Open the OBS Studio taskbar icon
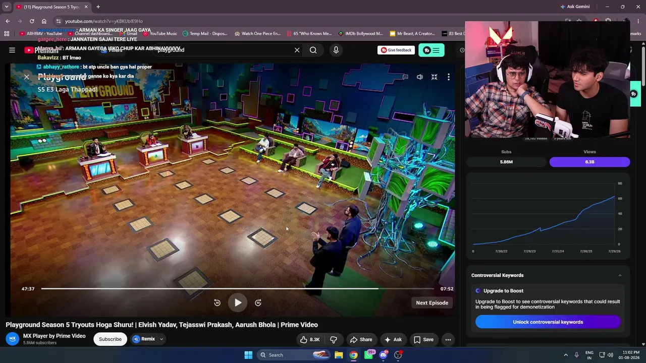The width and height of the screenshot is (646, 363). pyautogui.click(x=398, y=355)
